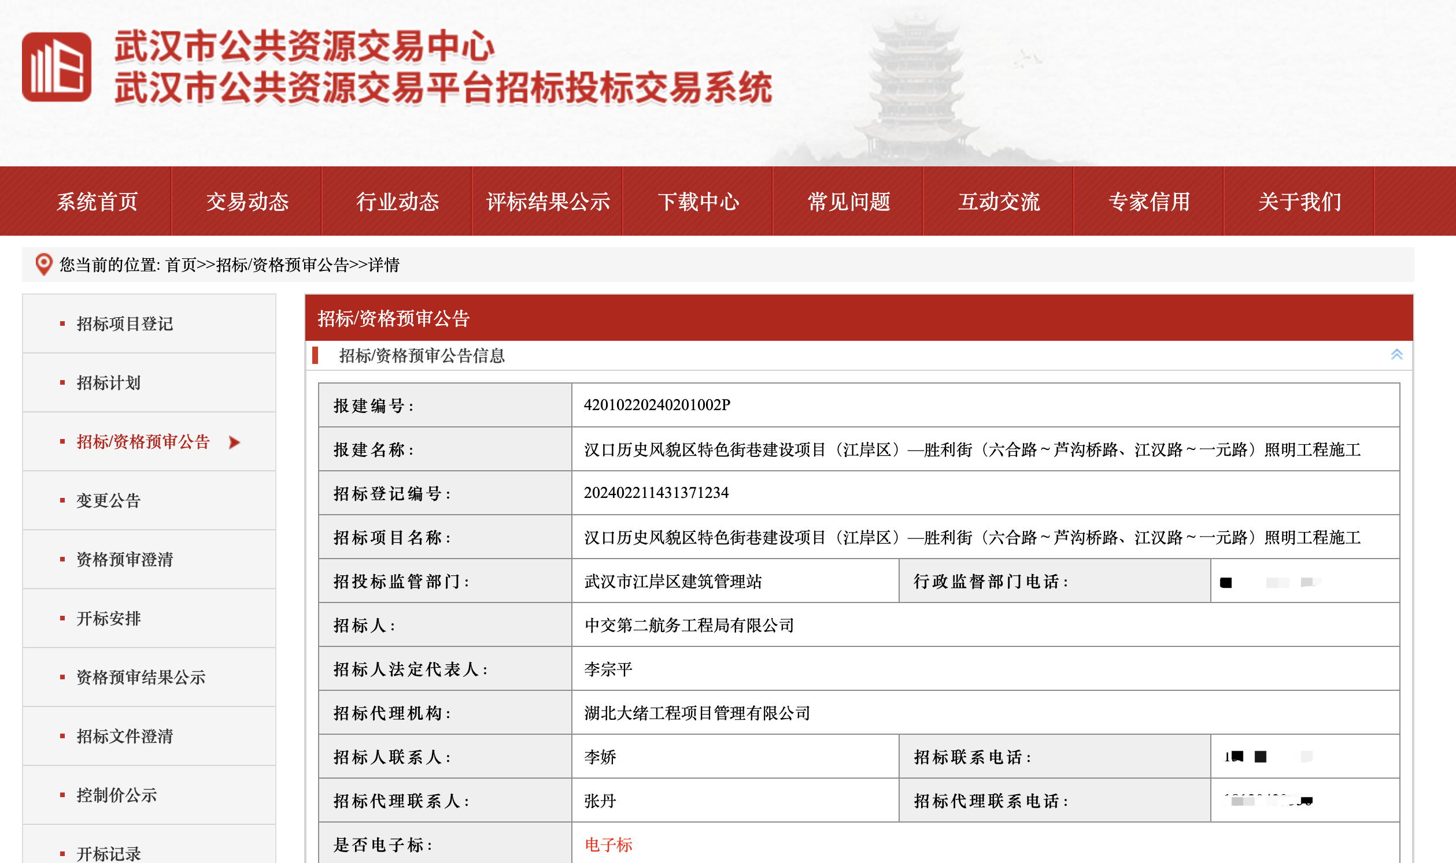The height and width of the screenshot is (863, 1456).
Task: Select 控制价公示 in the left menu
Action: [x=116, y=795]
